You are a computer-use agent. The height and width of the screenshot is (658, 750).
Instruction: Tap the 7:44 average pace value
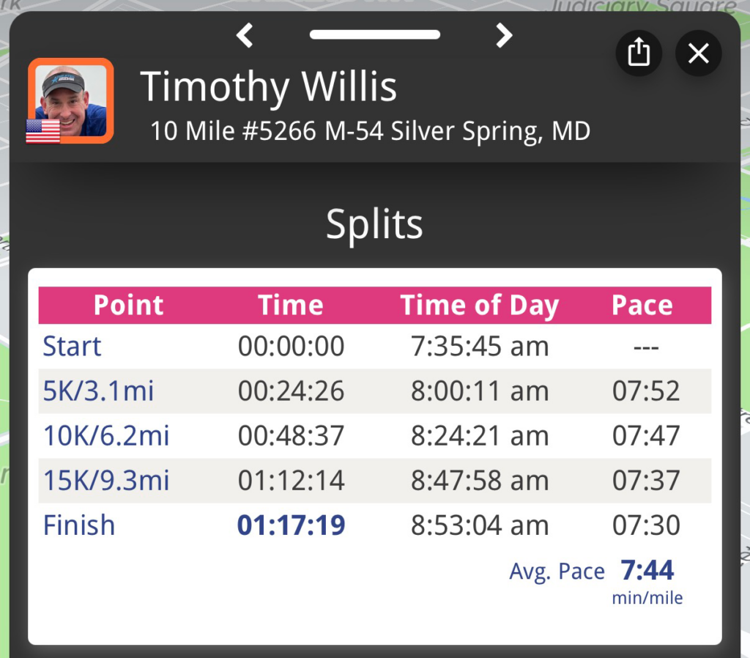click(647, 570)
